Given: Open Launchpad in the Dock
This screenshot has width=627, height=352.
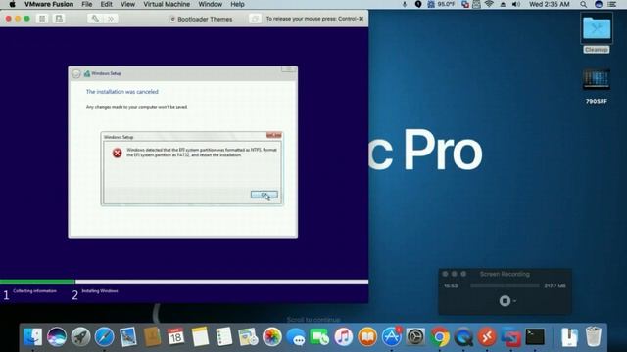Looking at the screenshot, I should pyautogui.click(x=80, y=336).
